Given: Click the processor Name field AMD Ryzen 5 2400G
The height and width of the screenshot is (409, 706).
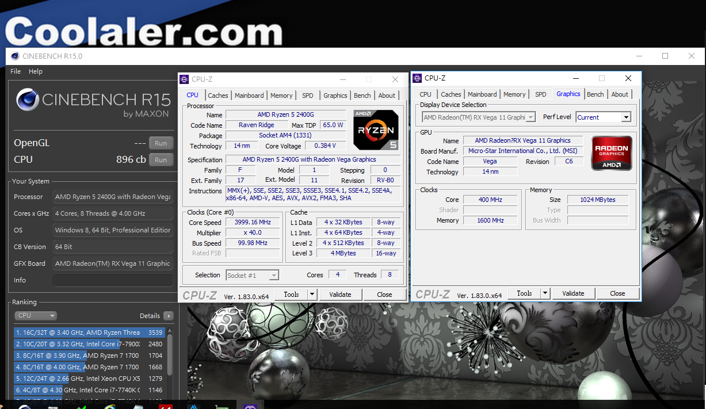Looking at the screenshot, I should coord(286,114).
